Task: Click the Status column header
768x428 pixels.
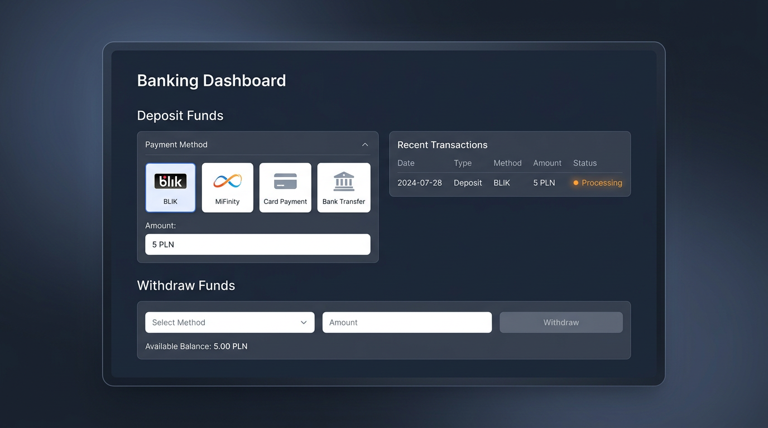Action: 584,163
